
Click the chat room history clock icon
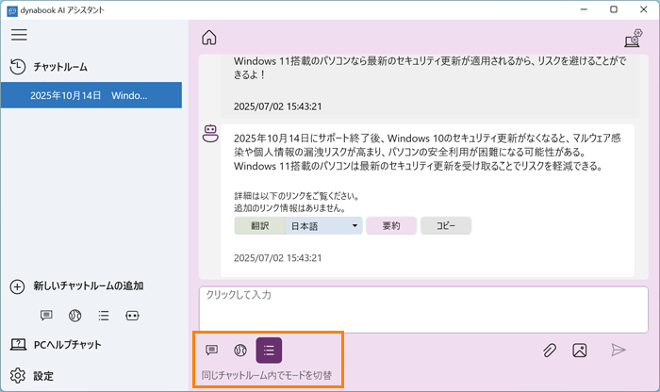pyautogui.click(x=17, y=67)
